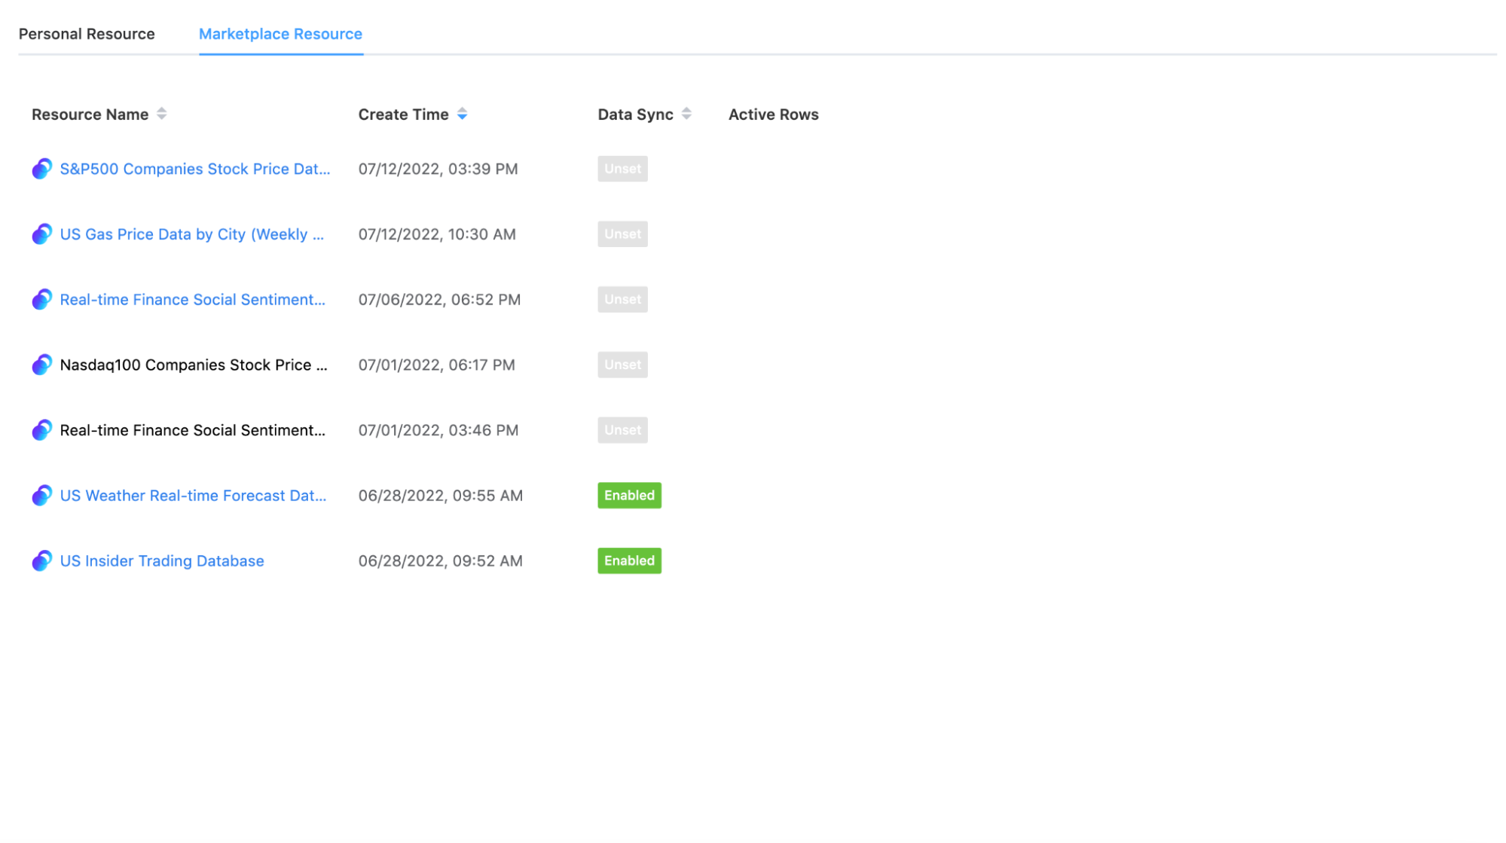Click the Nasdaq100 Companies Stock Price name
Screen dimensions: 1506x843
click(x=193, y=365)
